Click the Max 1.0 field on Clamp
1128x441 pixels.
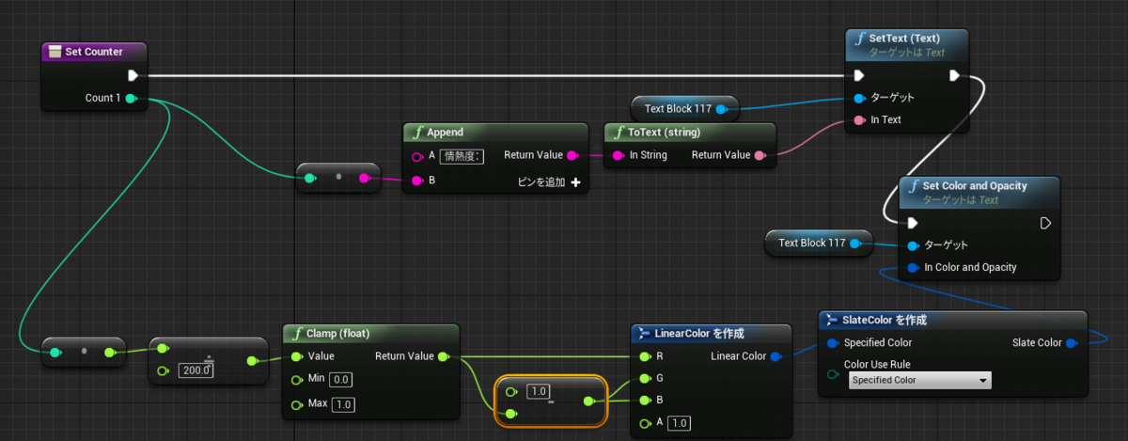coord(343,403)
